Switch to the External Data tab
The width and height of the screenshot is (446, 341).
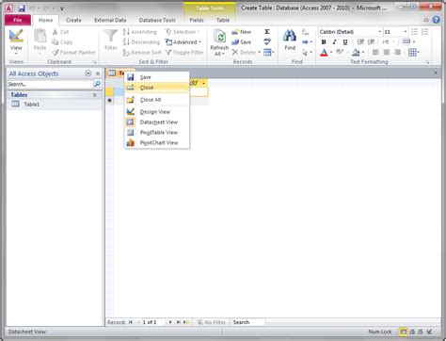click(x=110, y=20)
